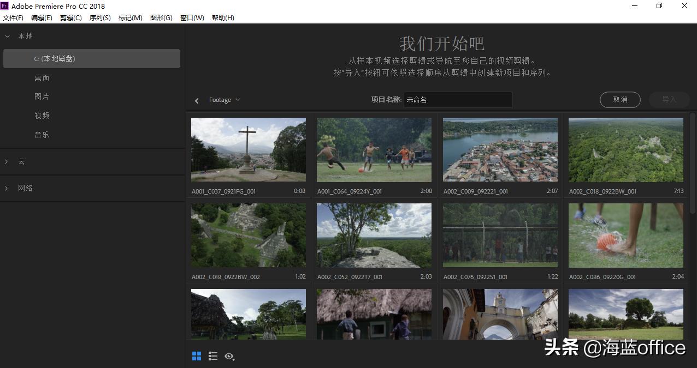
Task: Select the soccer clip A001_C064_09224Y_001
Action: [x=374, y=150]
